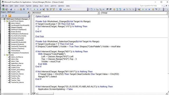Switch to Procedure View at code window bottom
The width and height of the screenshot is (169, 95).
[x=32, y=93]
